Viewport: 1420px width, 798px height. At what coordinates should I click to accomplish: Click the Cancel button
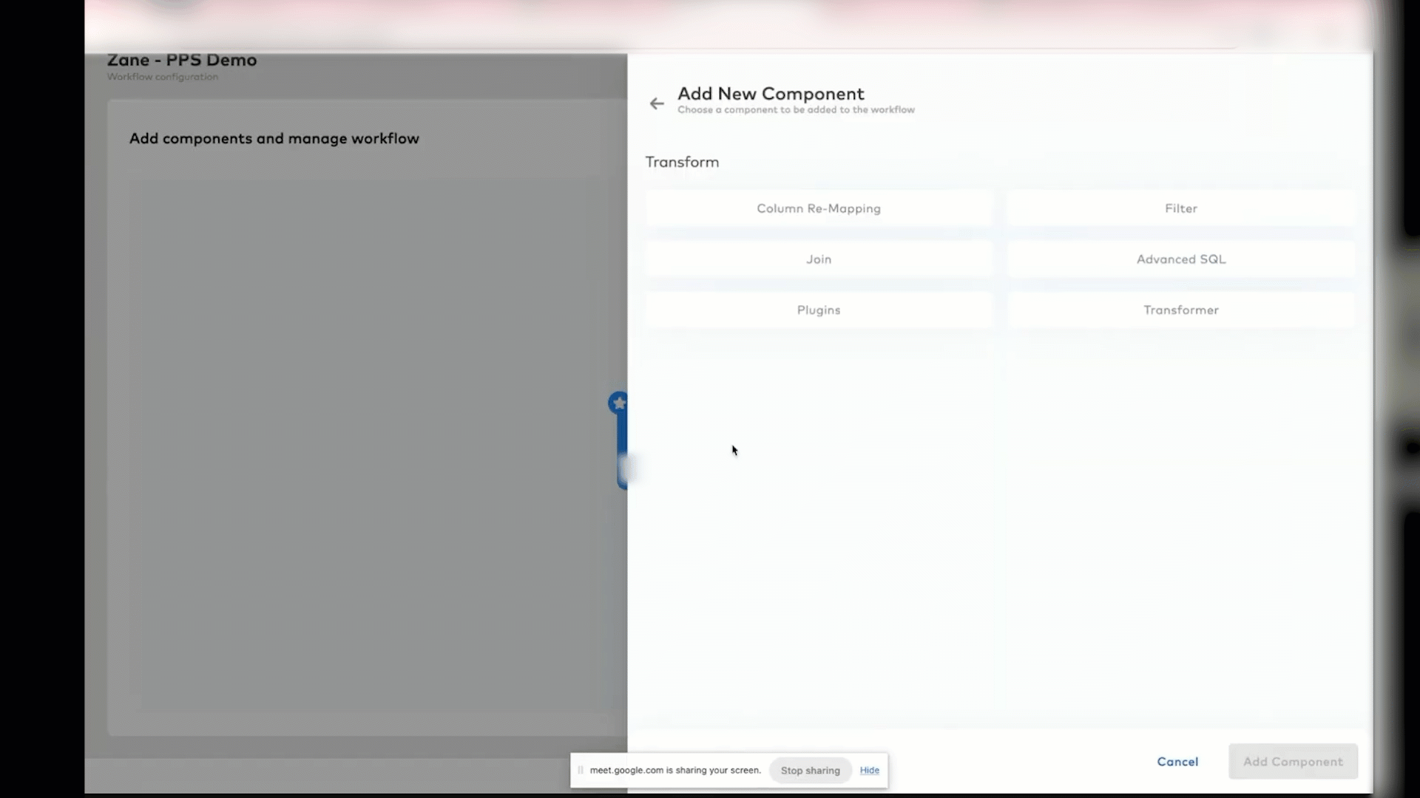point(1177,762)
